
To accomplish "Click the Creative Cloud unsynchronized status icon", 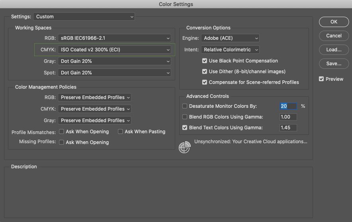I will click(x=184, y=147).
